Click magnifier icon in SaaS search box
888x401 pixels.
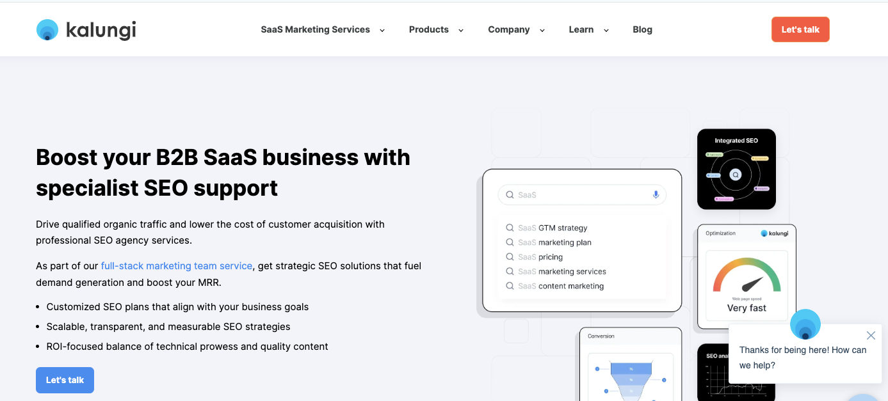click(x=510, y=194)
